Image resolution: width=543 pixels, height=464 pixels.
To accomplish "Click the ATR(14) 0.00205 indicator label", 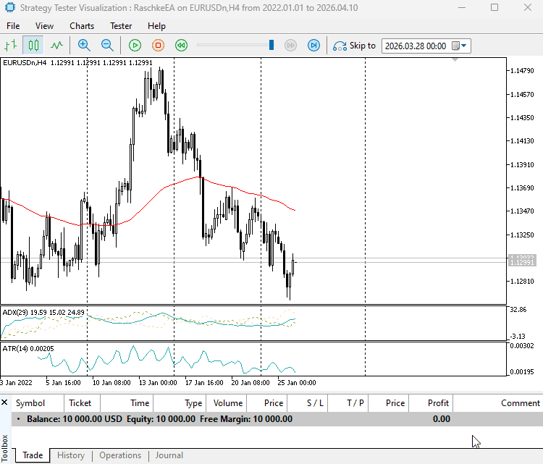I will pos(28,349).
